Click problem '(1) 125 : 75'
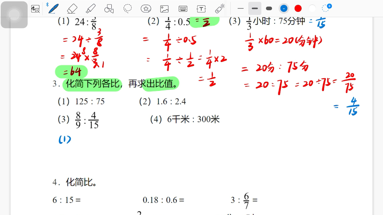383x215 pixels. pyautogui.click(x=81, y=101)
